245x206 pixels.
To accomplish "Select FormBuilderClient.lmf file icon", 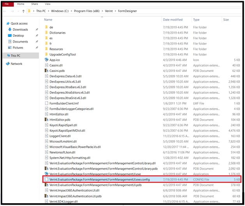I will pyautogui.click(x=46, y=103).
